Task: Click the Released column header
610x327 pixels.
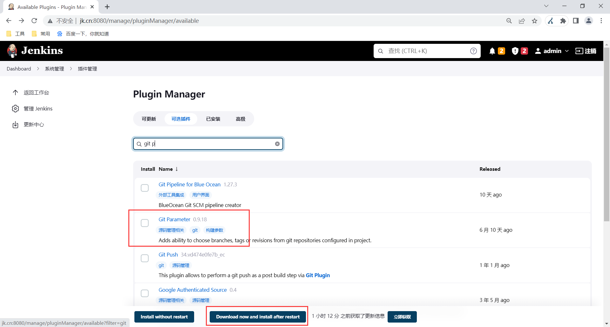Action: coord(490,169)
